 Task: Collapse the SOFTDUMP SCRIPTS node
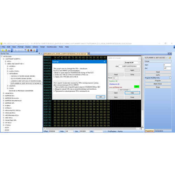point(3,59)
